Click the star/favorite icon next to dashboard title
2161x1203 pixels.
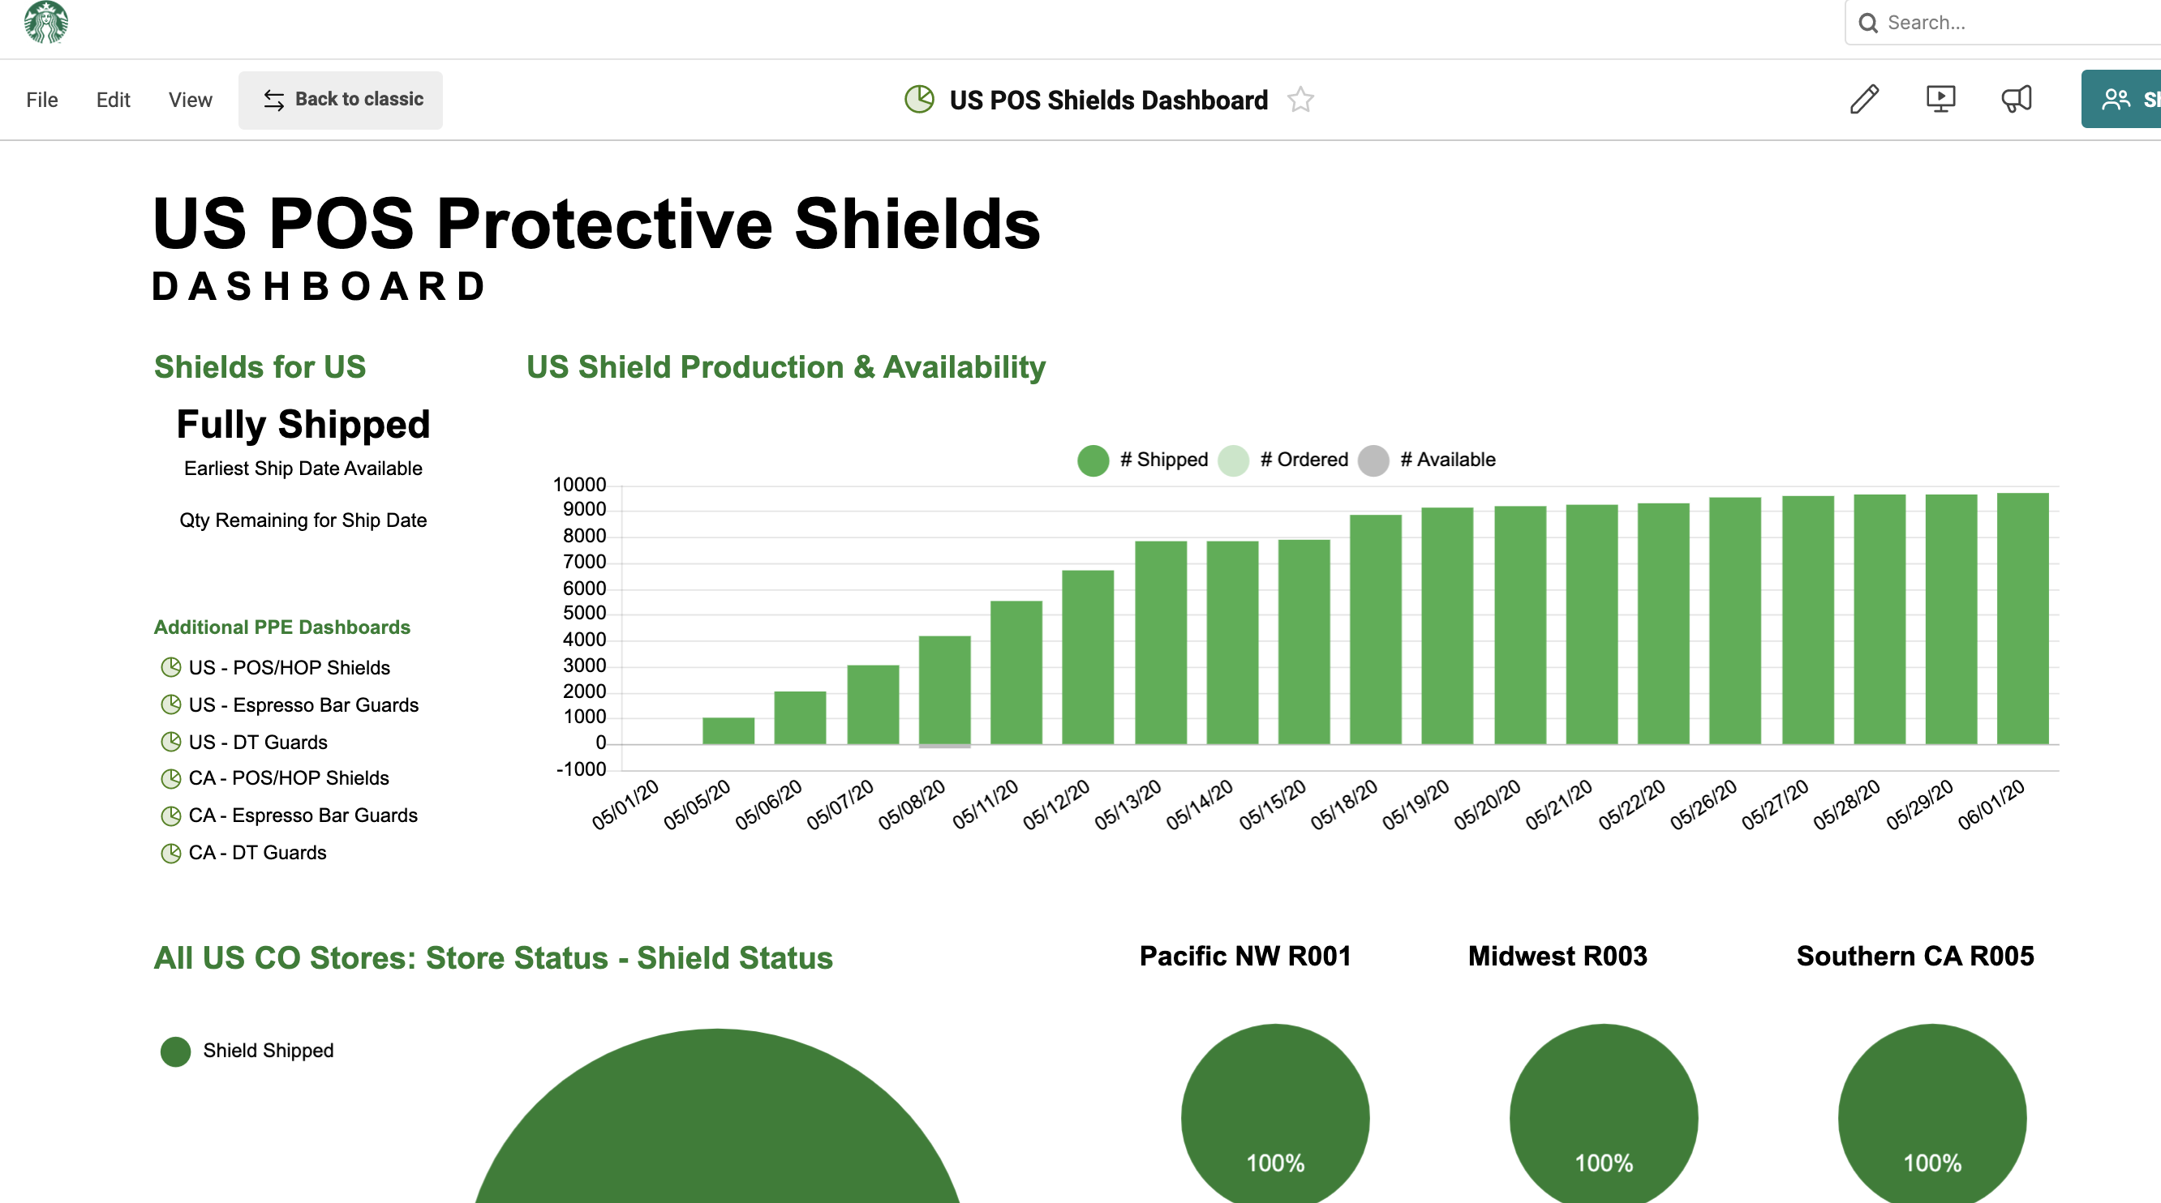1301,101
